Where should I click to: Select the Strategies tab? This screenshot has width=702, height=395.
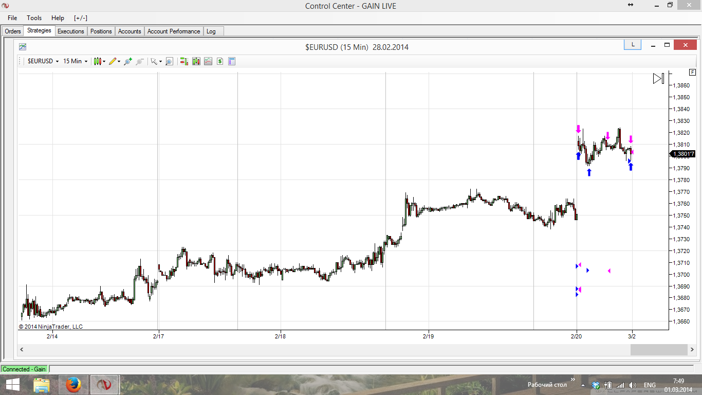(x=39, y=31)
